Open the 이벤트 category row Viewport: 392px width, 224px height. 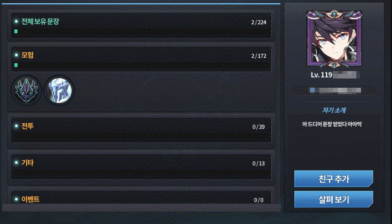pyautogui.click(x=141, y=197)
